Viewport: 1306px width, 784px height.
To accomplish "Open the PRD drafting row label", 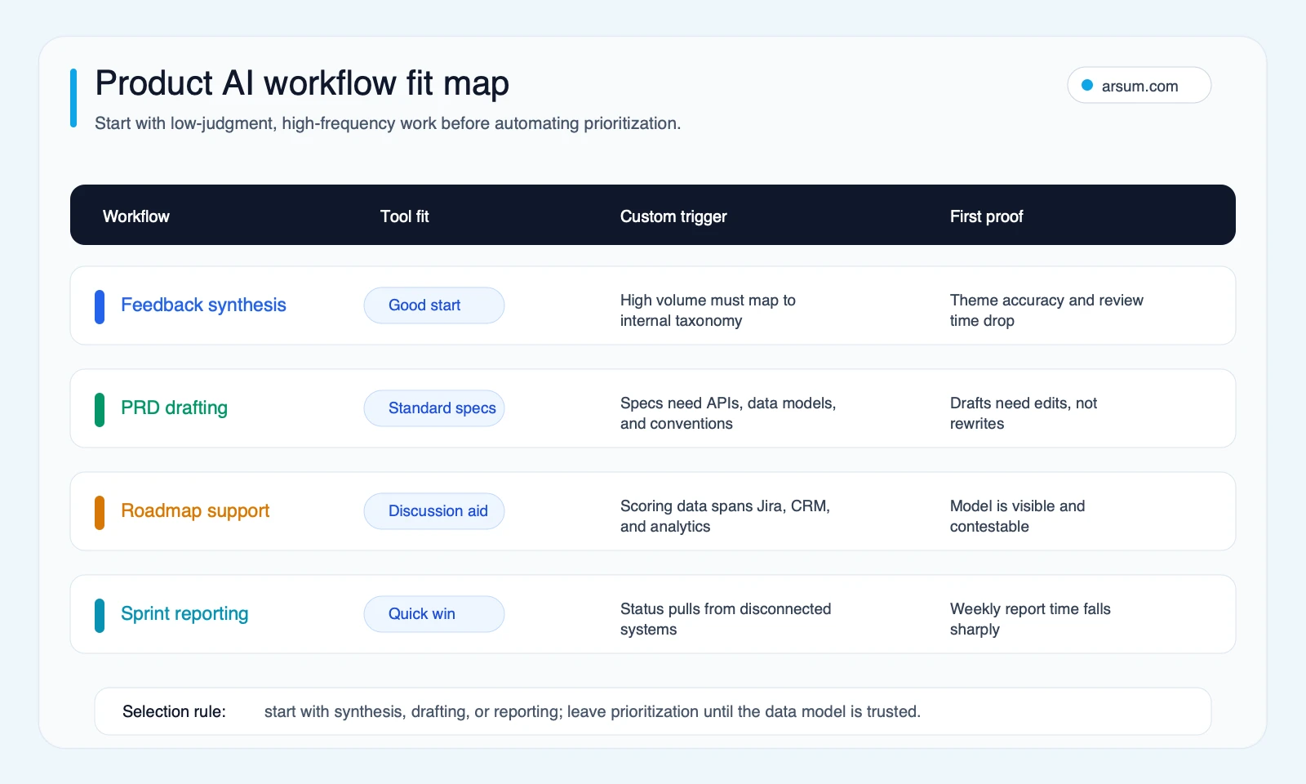I will (174, 408).
